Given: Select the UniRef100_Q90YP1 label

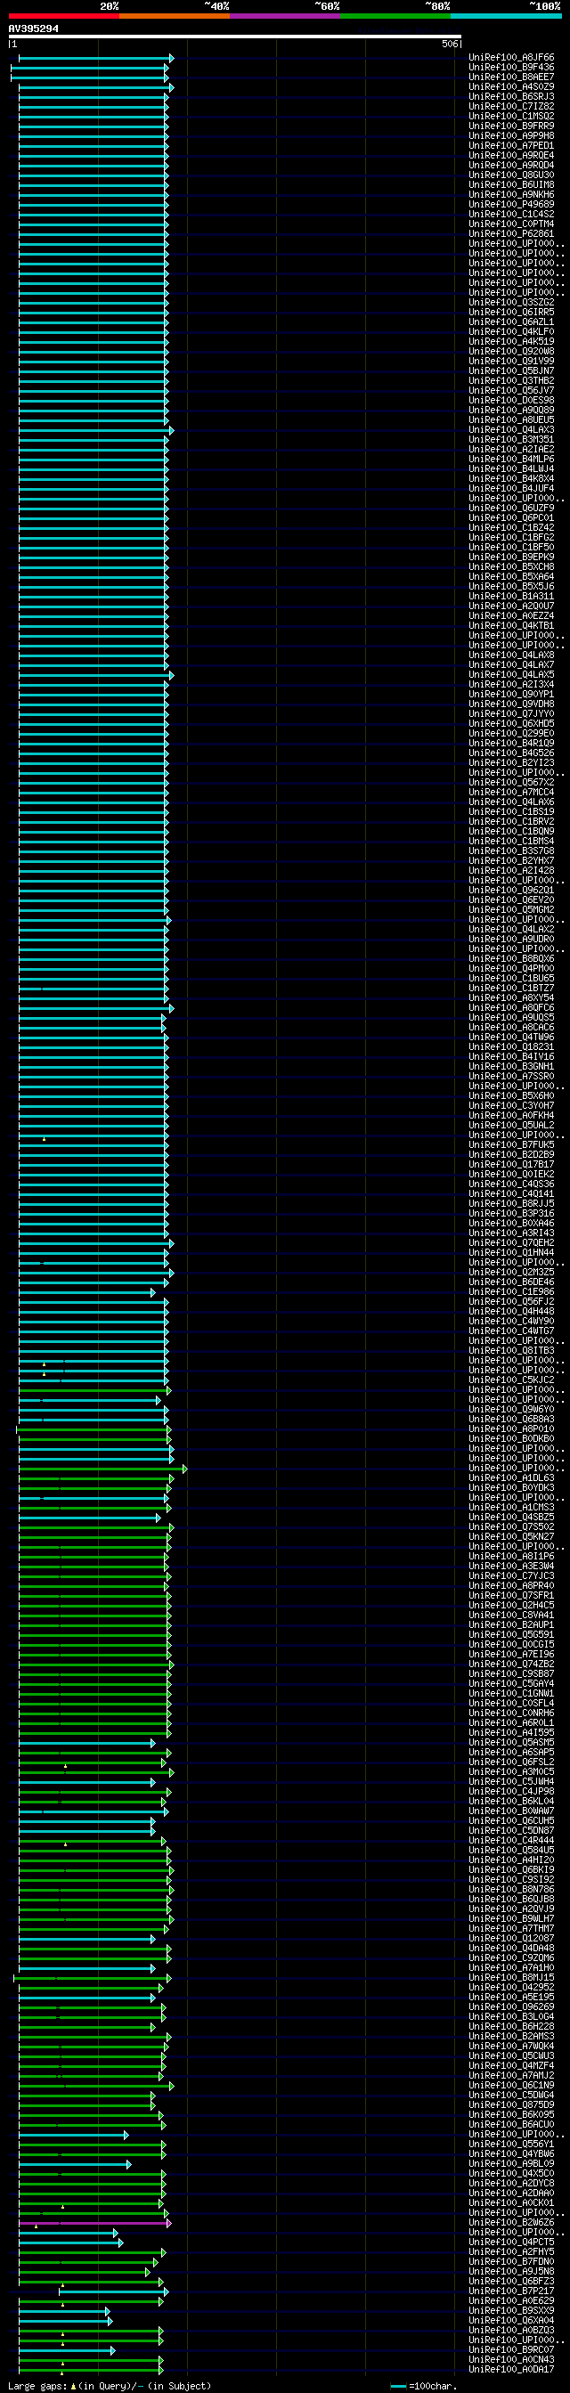Looking at the screenshot, I should pos(511,694).
